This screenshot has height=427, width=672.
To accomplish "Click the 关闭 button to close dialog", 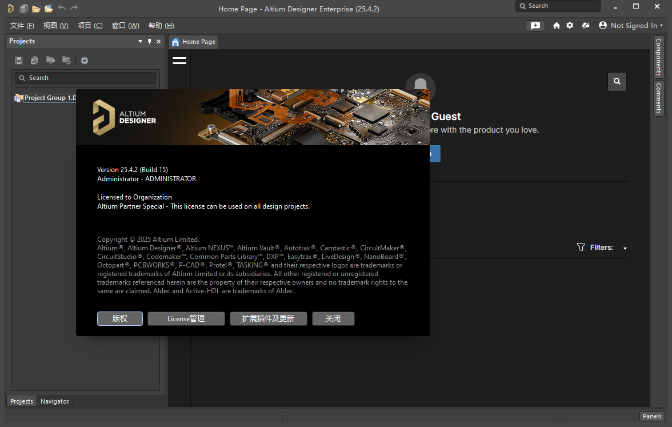I will coord(333,318).
